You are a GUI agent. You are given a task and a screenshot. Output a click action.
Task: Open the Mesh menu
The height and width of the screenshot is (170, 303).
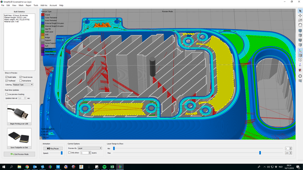tap(21, 5)
